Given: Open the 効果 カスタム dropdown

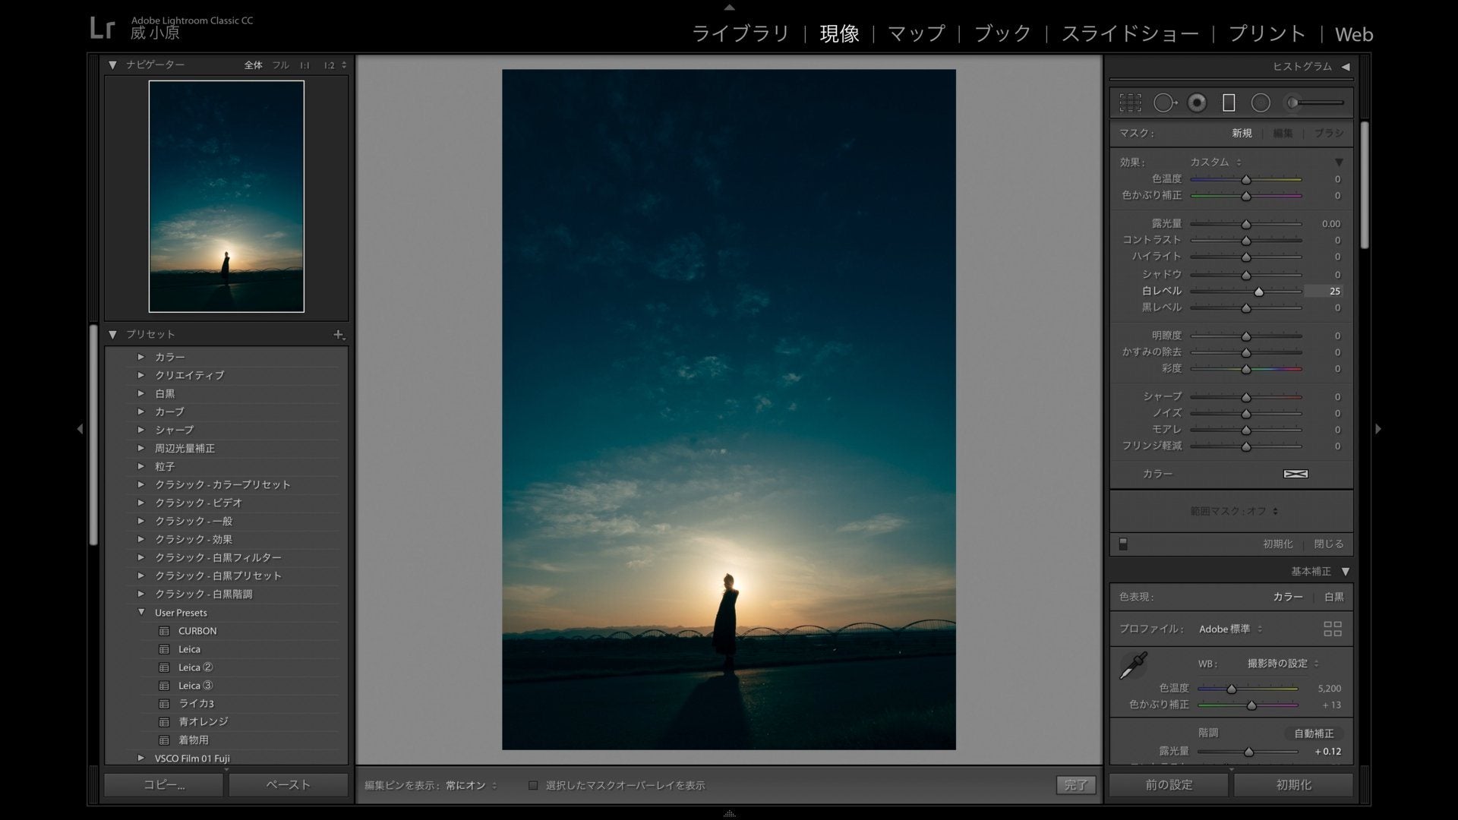Looking at the screenshot, I should pyautogui.click(x=1216, y=162).
